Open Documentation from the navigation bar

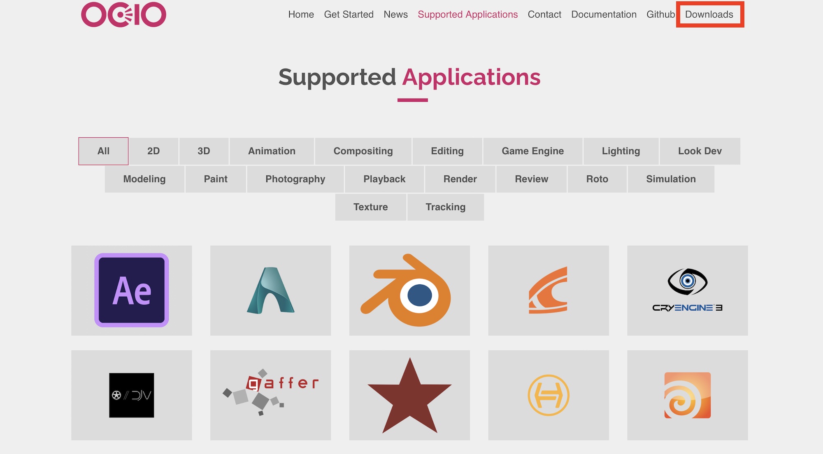click(x=604, y=15)
